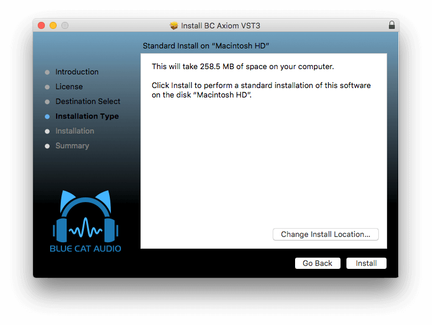Select the Introduction step
The height and width of the screenshot is (325, 432).
click(x=77, y=71)
